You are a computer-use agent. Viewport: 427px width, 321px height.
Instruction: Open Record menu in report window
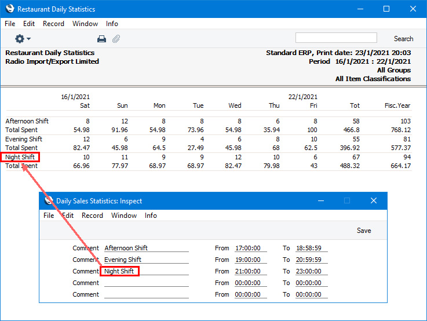[x=53, y=24]
